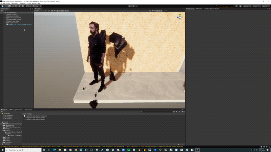Screen dimensions: 271x152
Task: Select Sky and Fog Volume in Hierarchy
Action: tap(15, 18)
